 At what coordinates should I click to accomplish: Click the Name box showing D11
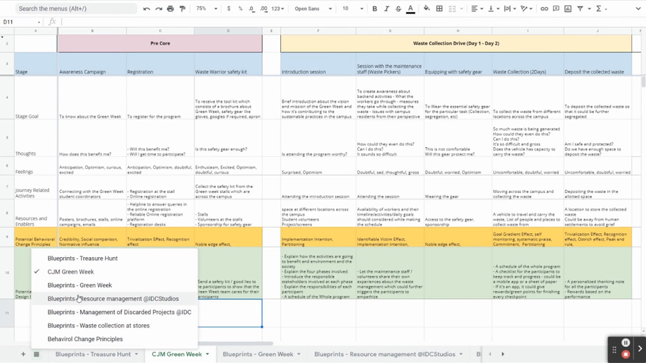(21, 22)
